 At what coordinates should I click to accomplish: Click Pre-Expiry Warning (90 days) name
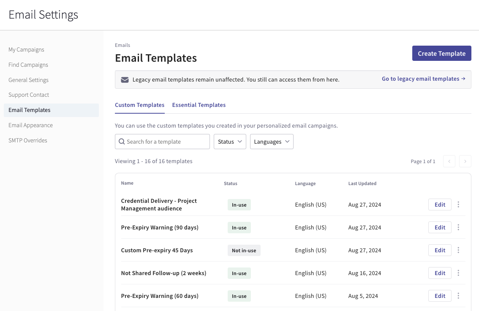160,228
